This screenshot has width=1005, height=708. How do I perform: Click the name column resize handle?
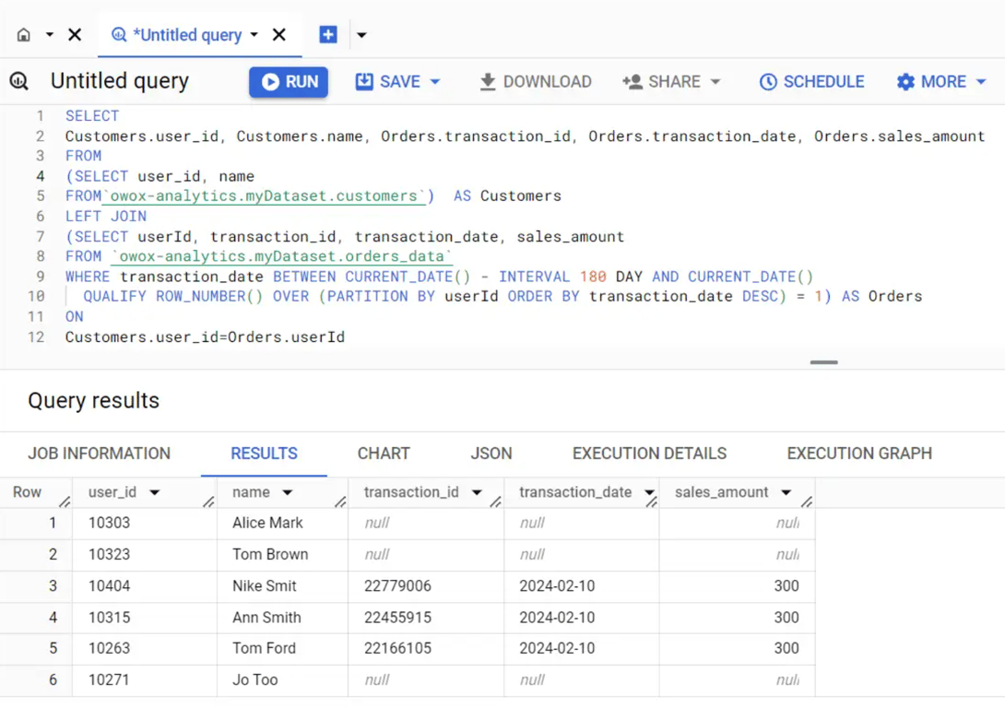pyautogui.click(x=340, y=501)
